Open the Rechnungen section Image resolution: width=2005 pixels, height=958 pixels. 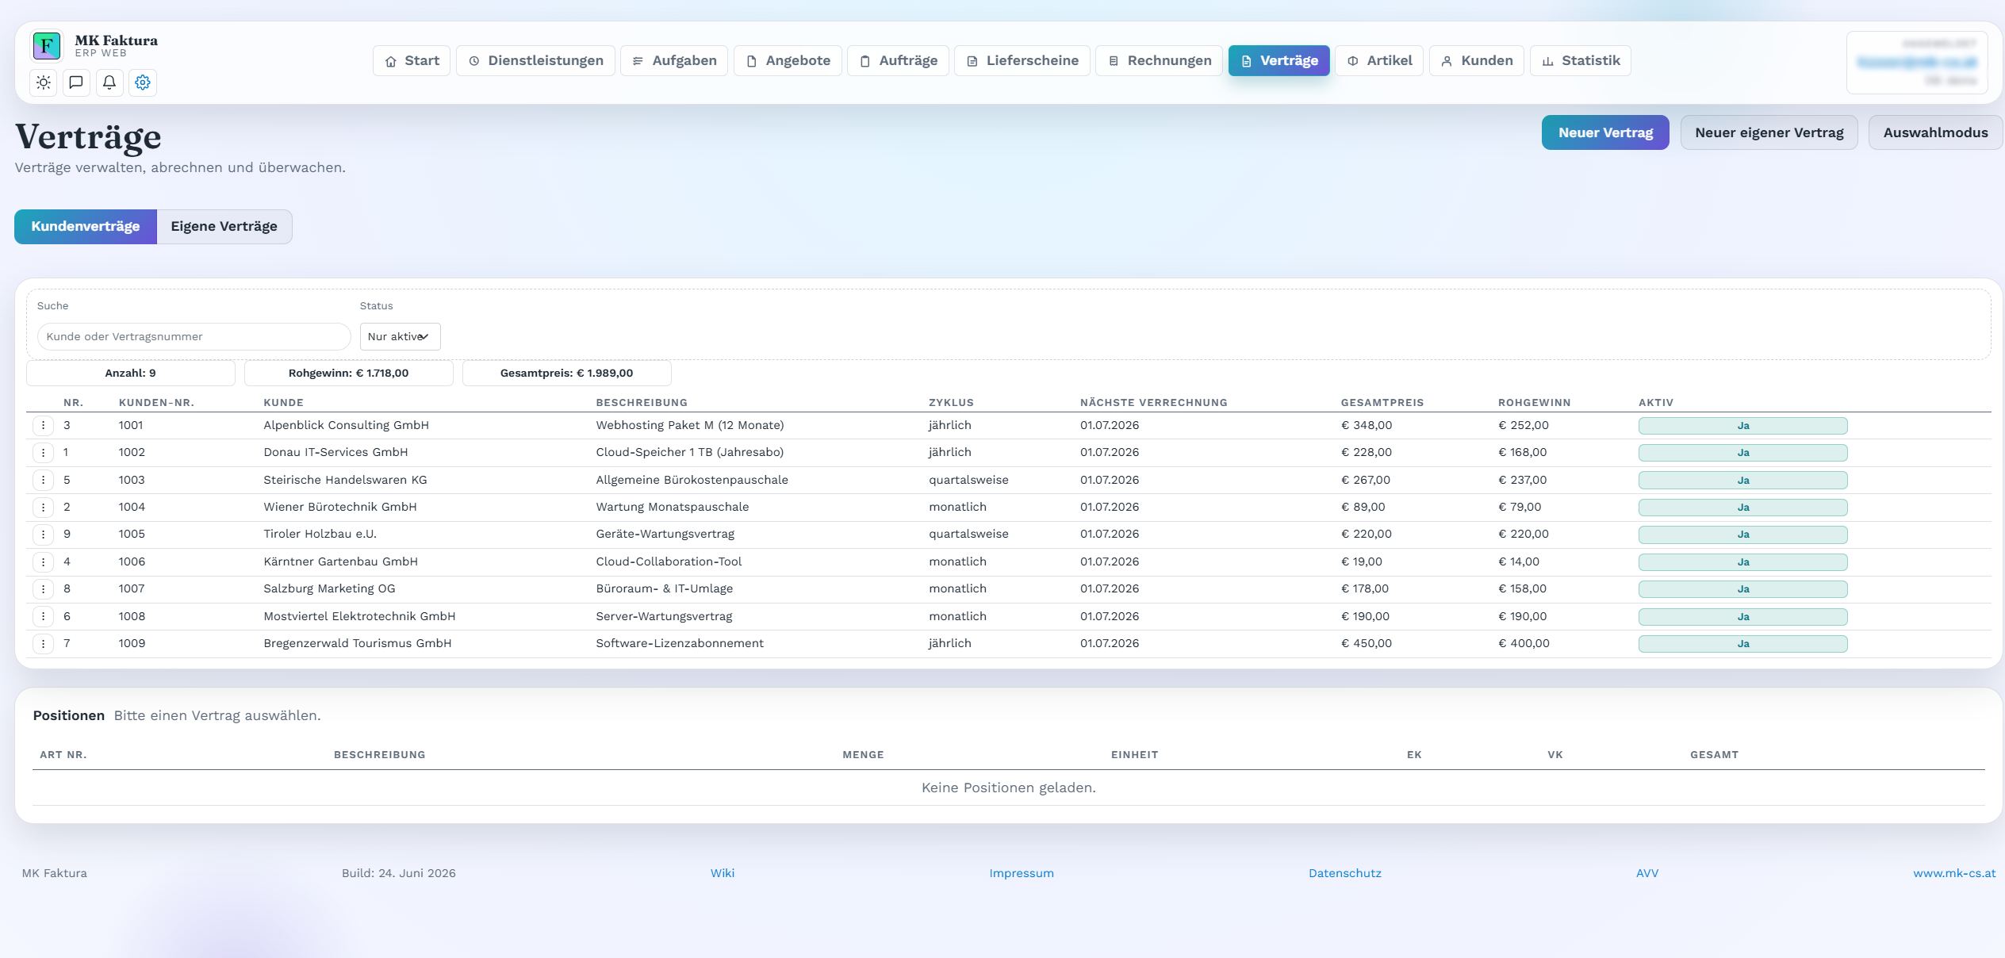1160,61
